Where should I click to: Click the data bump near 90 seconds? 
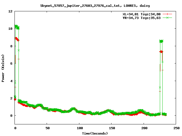coord(73,109)
